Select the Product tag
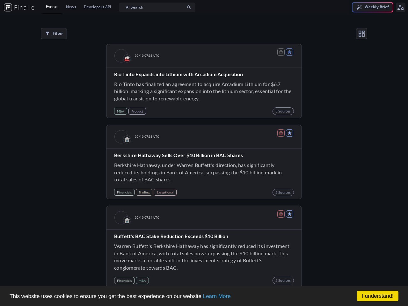 (x=137, y=111)
